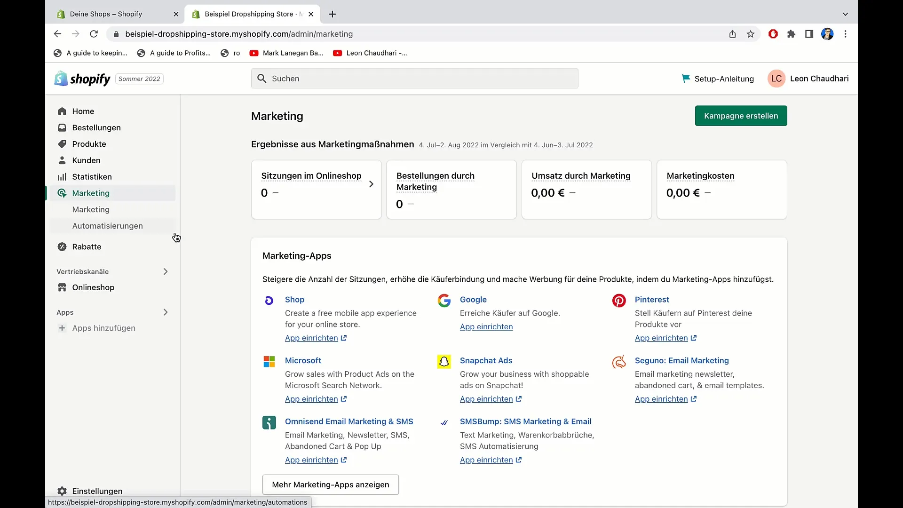Navigate to Produkte section
Viewport: 903px width, 508px height.
[89, 143]
